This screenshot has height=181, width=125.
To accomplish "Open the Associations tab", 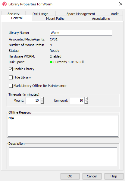I will pos(101,19).
